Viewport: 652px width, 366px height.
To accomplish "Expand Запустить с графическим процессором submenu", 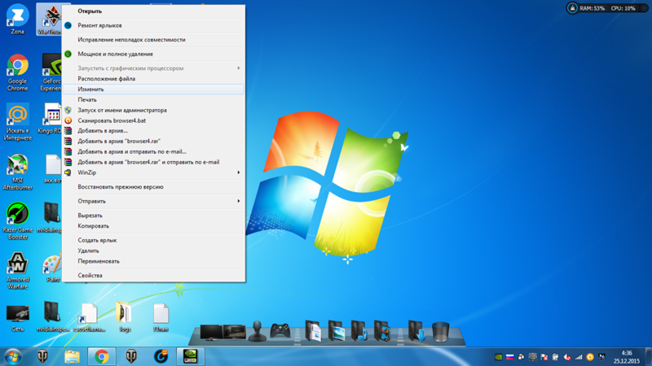I will click(153, 68).
